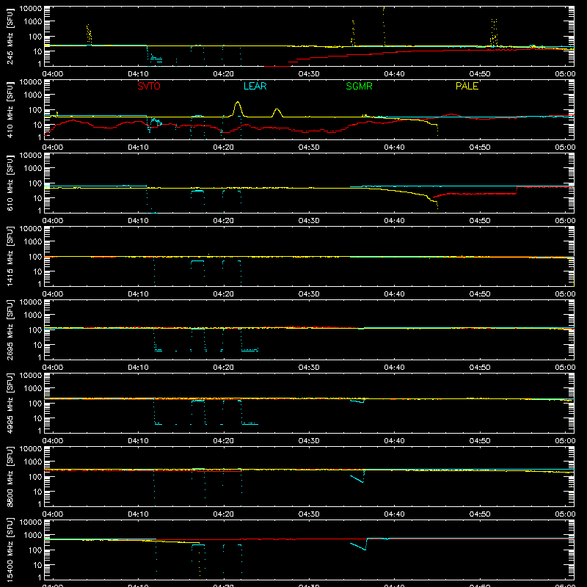Click the 2695 MHz [SFU] axis title
The image size is (587, 587).
click(x=10, y=329)
